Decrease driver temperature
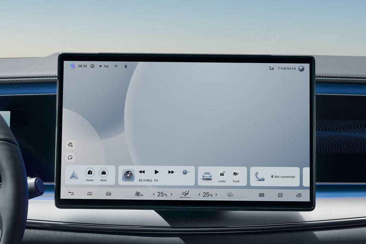Image resolution: width=366 pixels, height=244 pixels. (x=153, y=194)
